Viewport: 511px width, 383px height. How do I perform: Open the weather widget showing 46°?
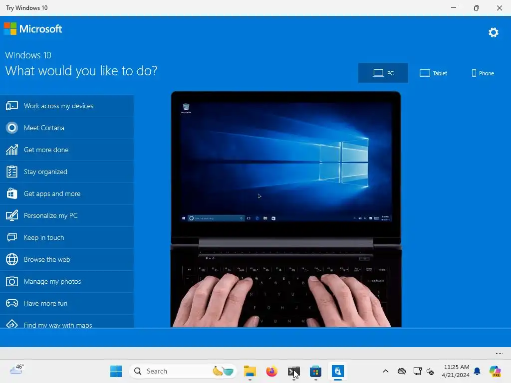click(16, 370)
